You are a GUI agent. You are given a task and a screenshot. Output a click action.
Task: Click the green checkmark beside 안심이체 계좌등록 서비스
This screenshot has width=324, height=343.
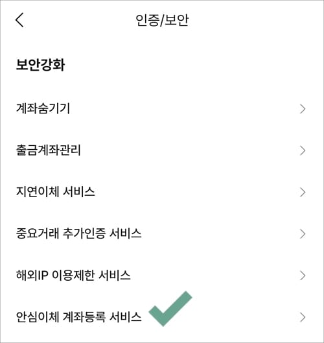[x=170, y=309]
